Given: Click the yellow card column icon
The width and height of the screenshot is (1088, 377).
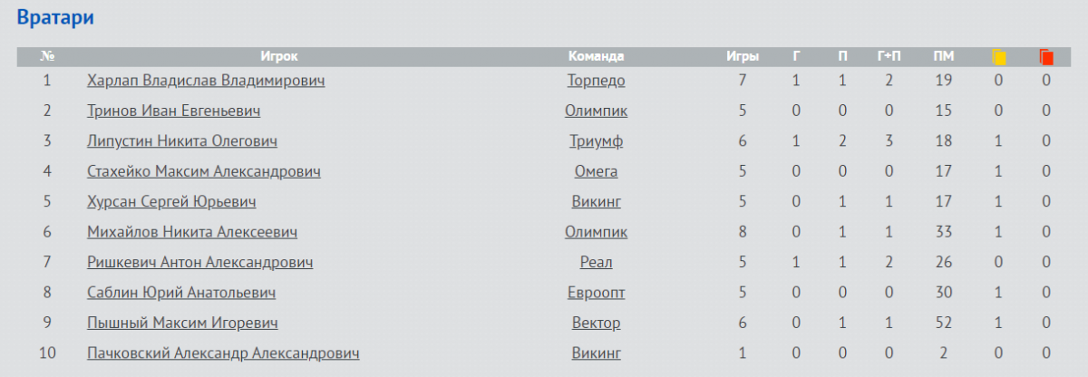Looking at the screenshot, I should [999, 57].
